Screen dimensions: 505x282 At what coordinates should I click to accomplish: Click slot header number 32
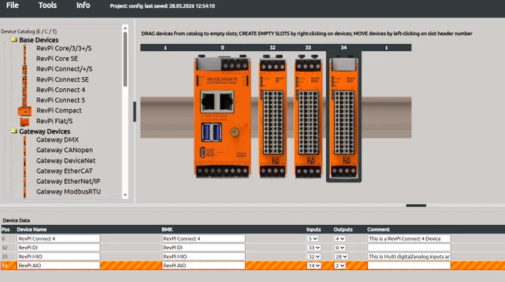[273, 47]
